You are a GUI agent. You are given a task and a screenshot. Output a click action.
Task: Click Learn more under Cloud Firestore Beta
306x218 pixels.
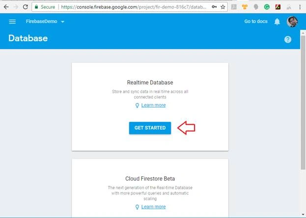pyautogui.click(x=154, y=207)
